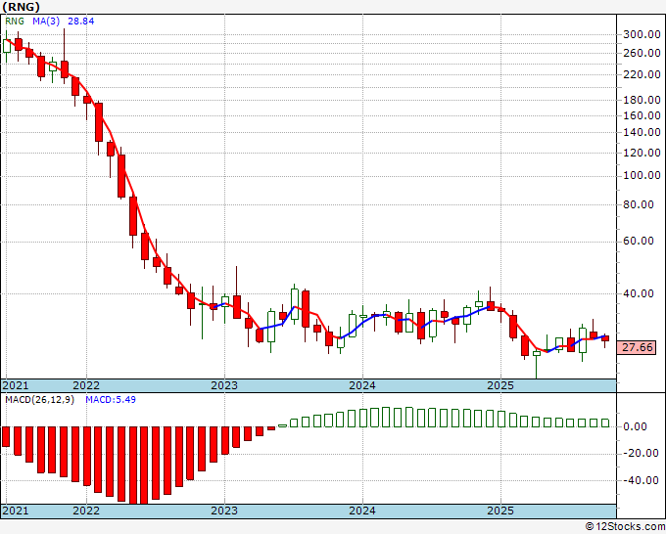Click the 2025 marker on price timeline

pyautogui.click(x=500, y=385)
